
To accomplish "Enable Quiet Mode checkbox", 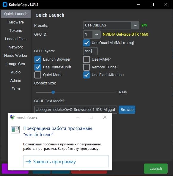I will (x=38, y=75).
